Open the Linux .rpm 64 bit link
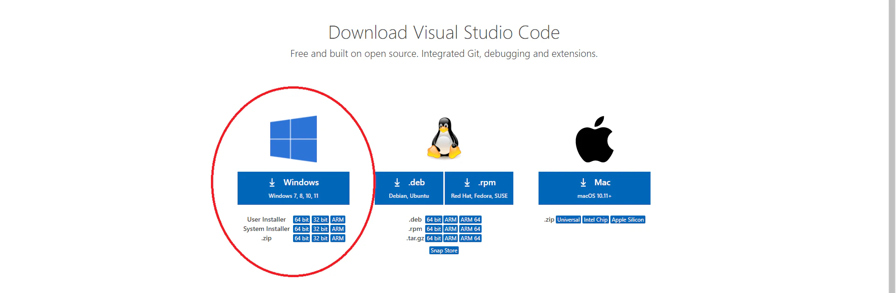This screenshot has height=293, width=896. click(434, 229)
